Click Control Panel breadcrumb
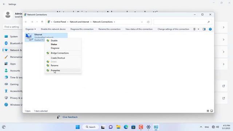Viewport: 233px width, 131px height. click(x=60, y=22)
